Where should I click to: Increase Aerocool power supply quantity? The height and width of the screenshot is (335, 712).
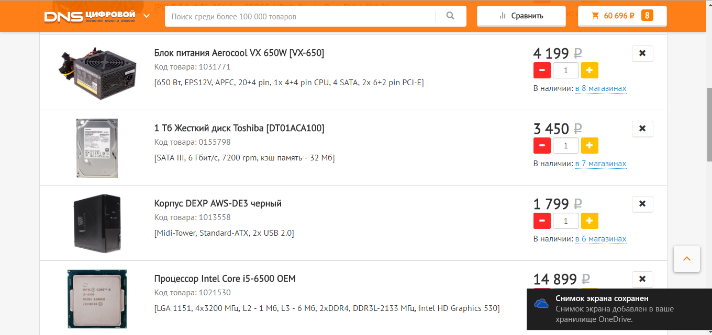pyautogui.click(x=589, y=70)
